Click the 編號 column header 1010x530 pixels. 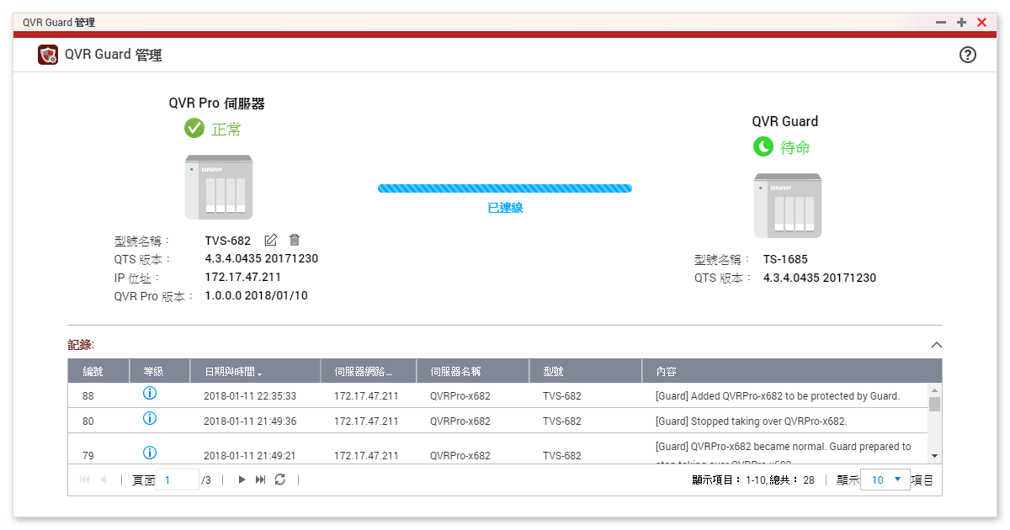[x=93, y=372]
